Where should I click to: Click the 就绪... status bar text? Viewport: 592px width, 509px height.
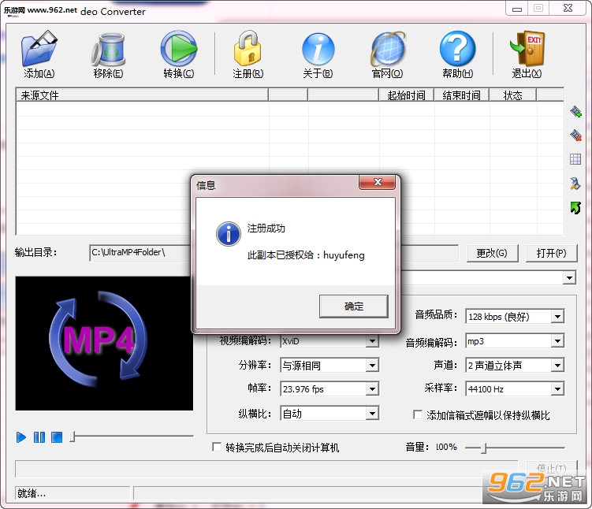click(32, 492)
